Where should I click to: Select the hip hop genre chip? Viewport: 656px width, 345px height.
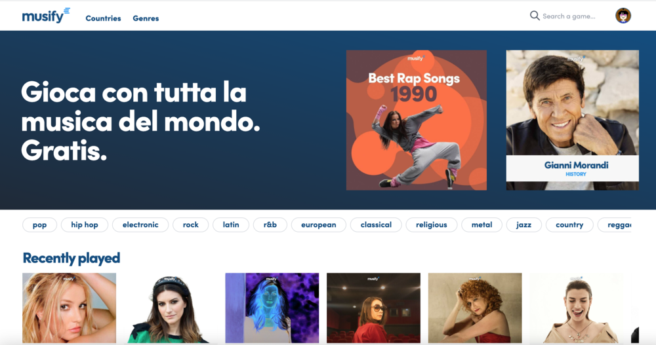coord(85,225)
